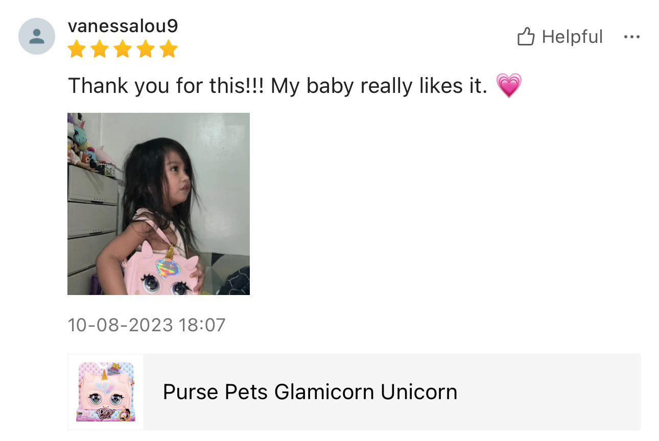
Task: Click the fifth yellow rating star
Action: [169, 50]
